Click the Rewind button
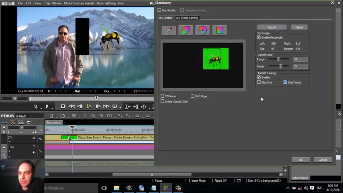Viewport: 343px width, 193px height. [x=71, y=107]
